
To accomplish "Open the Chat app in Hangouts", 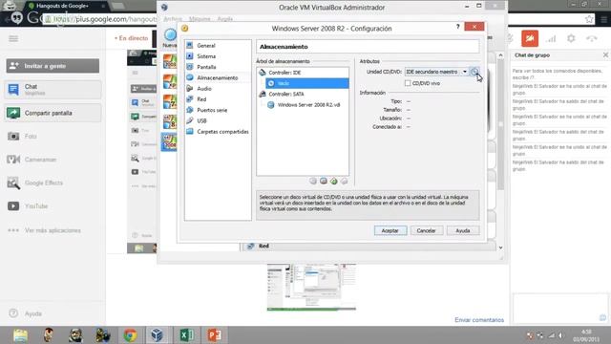I will [53, 89].
